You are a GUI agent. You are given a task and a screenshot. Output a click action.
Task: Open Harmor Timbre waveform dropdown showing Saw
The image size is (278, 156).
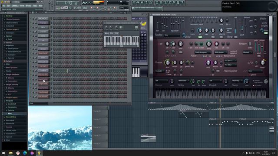172,35
